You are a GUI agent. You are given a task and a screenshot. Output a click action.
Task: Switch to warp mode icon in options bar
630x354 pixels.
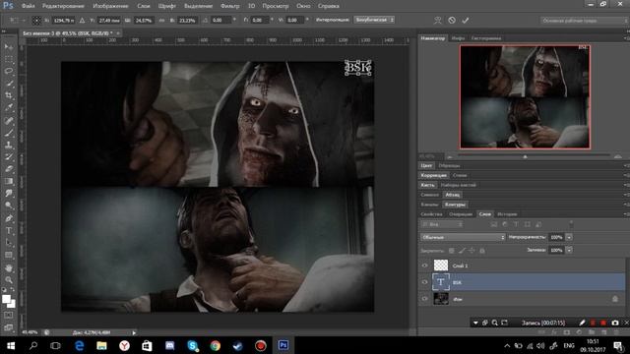pyautogui.click(x=437, y=20)
